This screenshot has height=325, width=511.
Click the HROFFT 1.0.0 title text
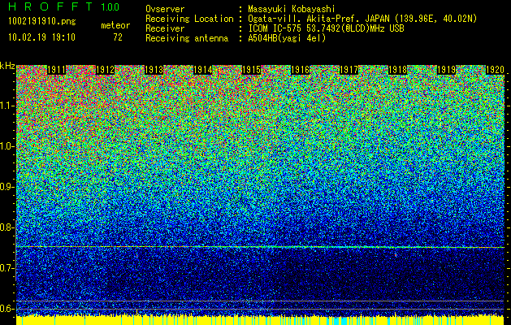click(63, 6)
